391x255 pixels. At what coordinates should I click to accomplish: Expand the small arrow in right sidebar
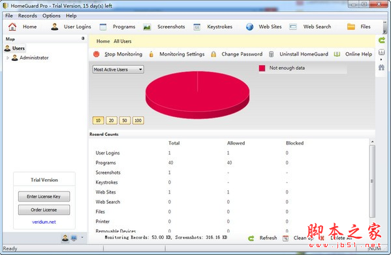point(381,59)
